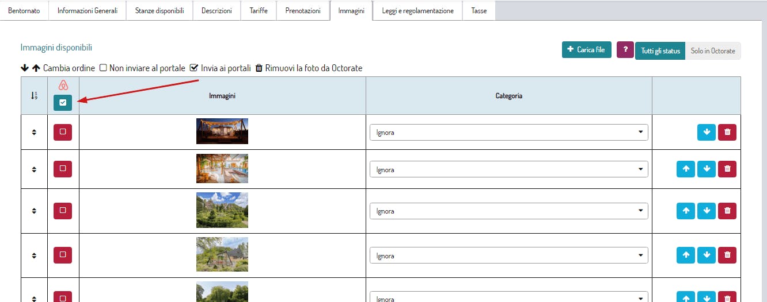767x302 pixels.
Task: Click the Rimuovi la foto da Octorate legend
Action: tap(314, 68)
